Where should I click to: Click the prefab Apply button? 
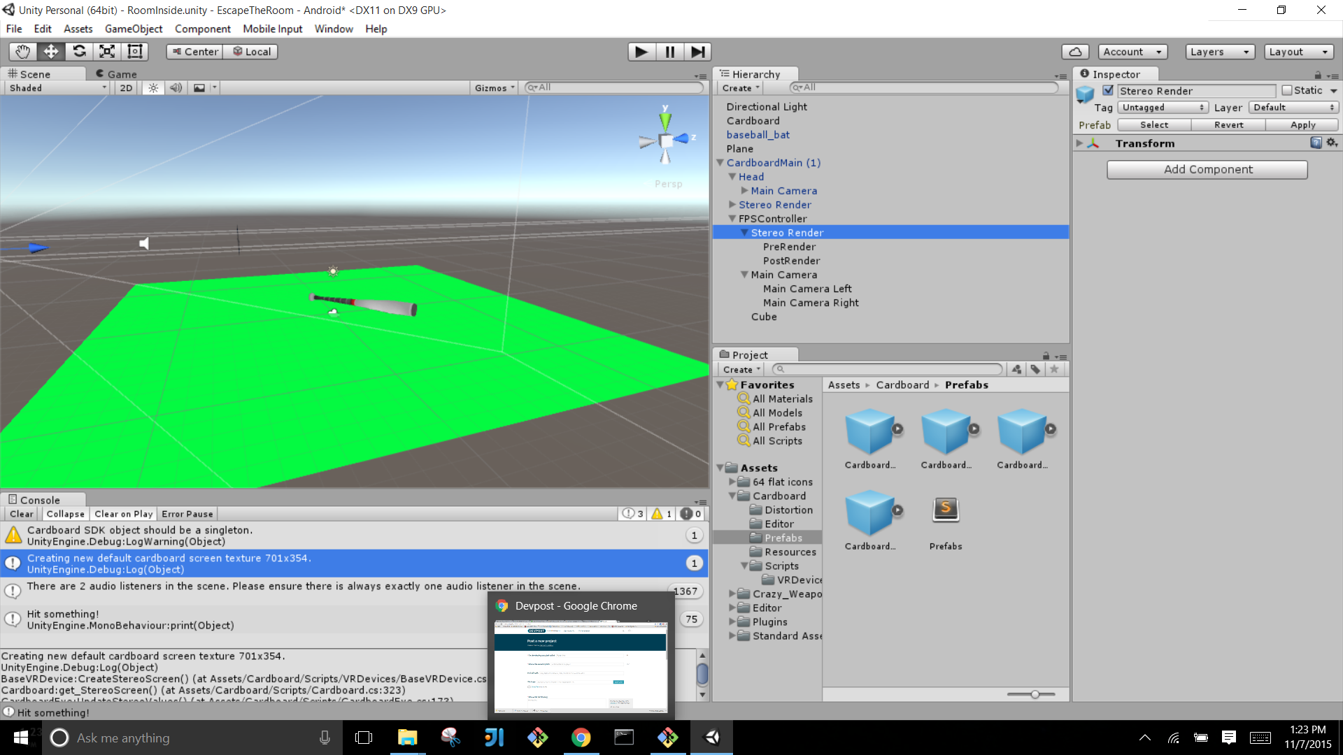pyautogui.click(x=1302, y=125)
